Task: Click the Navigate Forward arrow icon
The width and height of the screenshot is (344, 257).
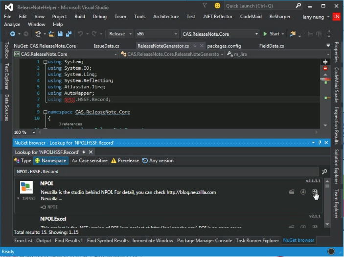Action: point(26,34)
